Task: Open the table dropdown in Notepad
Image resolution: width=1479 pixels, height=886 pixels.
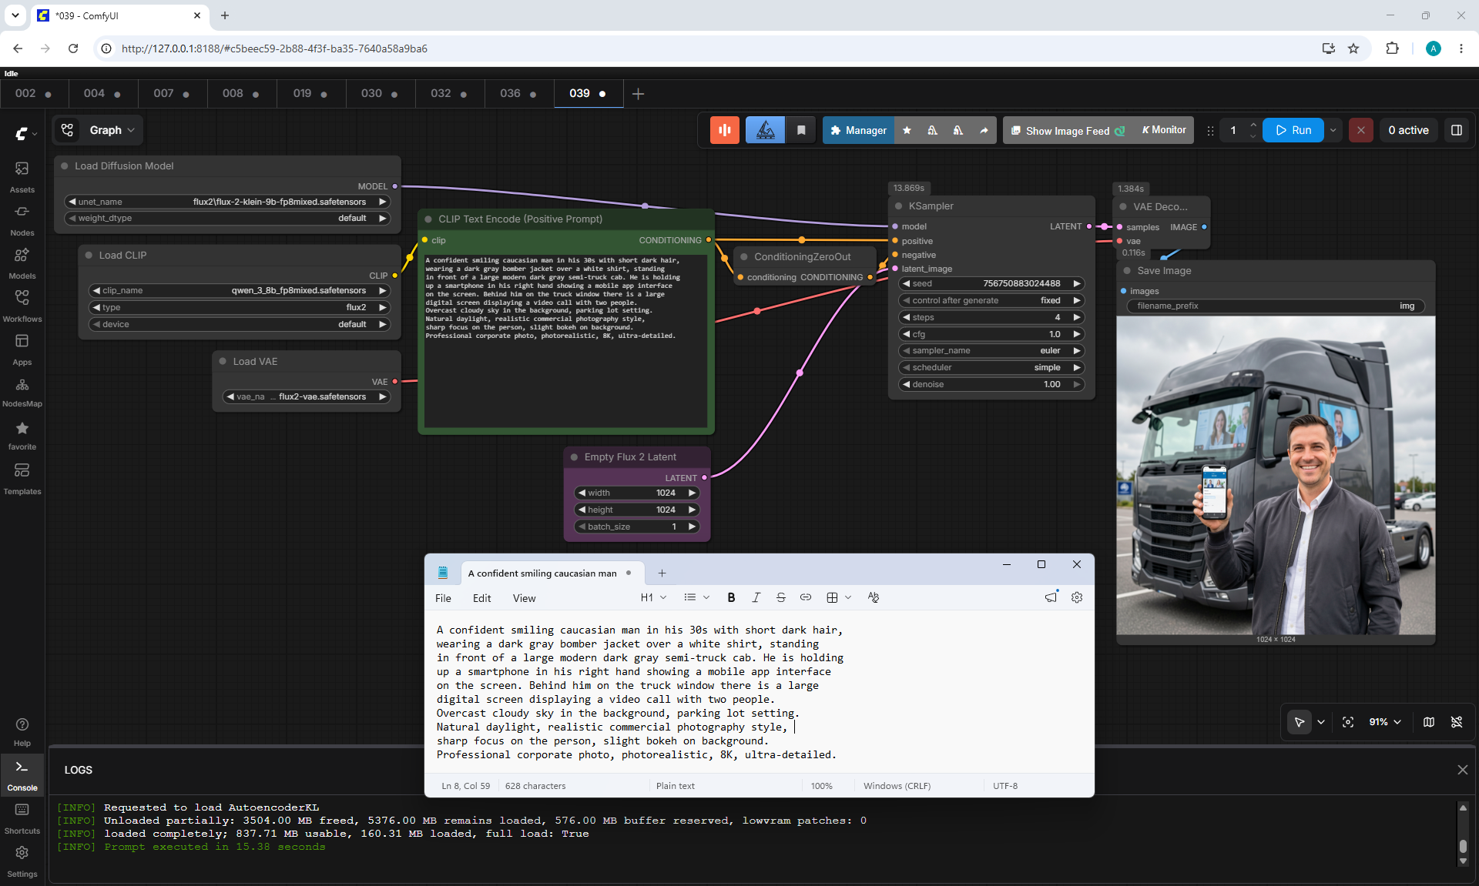Action: pos(838,597)
